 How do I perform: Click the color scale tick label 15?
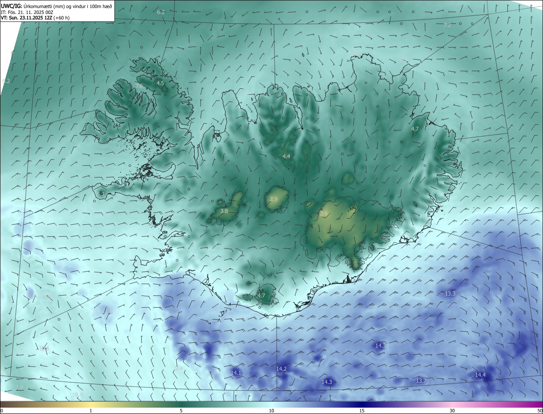tap(362, 411)
